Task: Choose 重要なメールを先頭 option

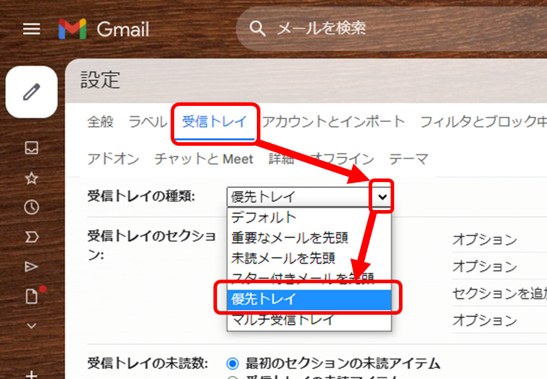Action: coord(309,237)
